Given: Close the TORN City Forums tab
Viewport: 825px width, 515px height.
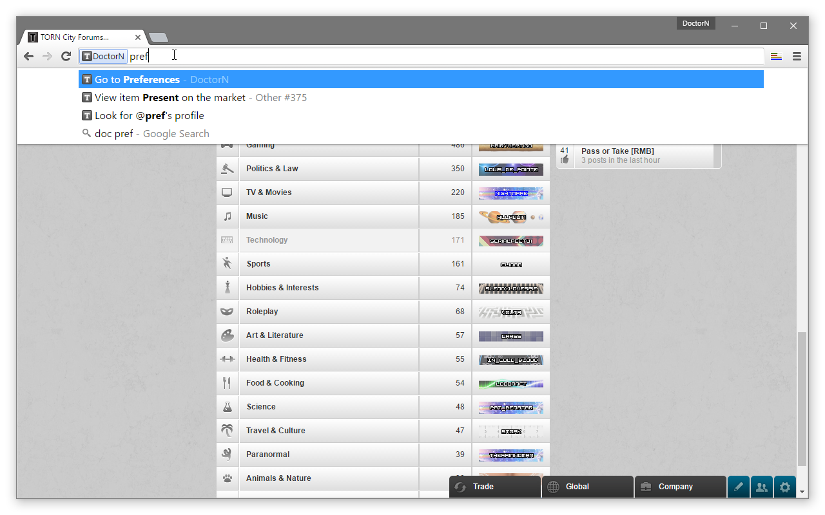Looking at the screenshot, I should coord(138,37).
